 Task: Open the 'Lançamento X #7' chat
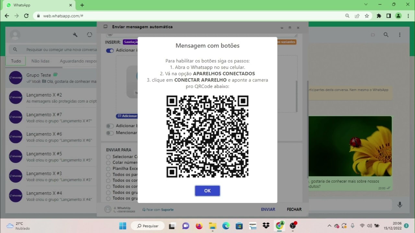point(51,117)
